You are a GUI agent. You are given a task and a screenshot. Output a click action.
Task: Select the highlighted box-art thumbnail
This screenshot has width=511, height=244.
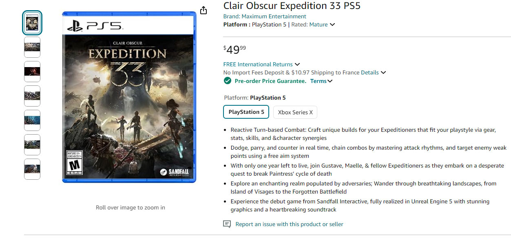[32, 23]
